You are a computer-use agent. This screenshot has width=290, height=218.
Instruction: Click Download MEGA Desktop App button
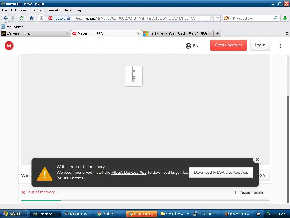221,172
